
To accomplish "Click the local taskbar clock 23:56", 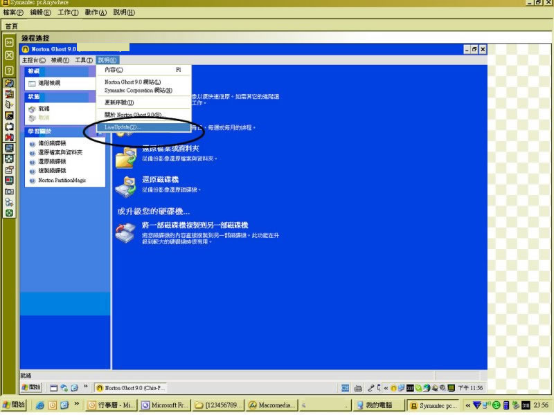I will 541,405.
